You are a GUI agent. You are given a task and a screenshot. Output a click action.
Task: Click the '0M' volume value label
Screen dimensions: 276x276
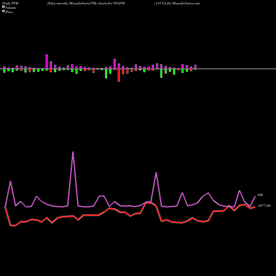[260, 195]
